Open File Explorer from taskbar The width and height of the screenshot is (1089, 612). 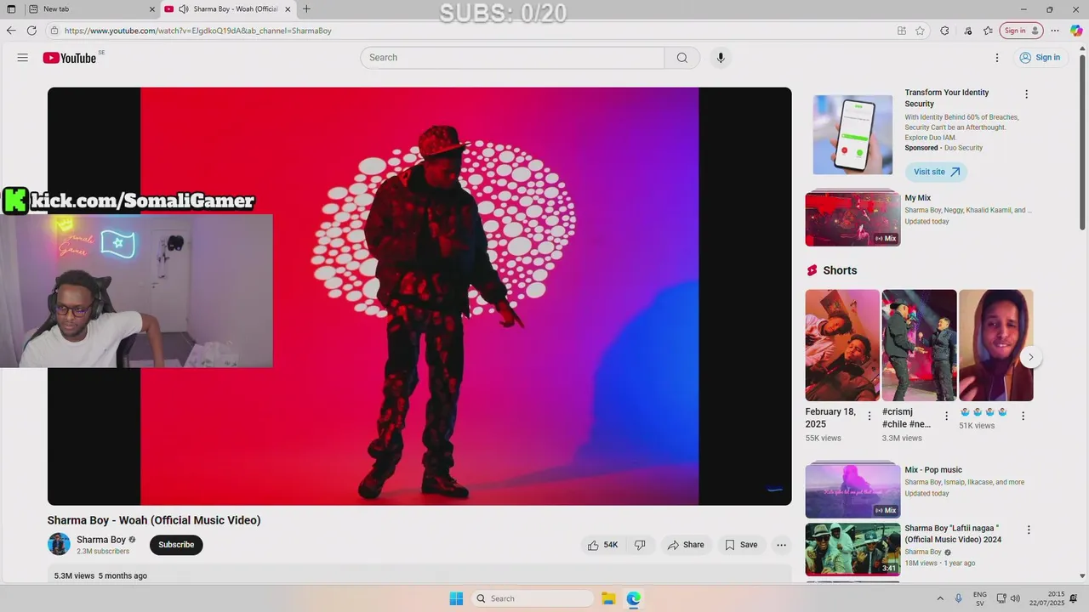(608, 598)
